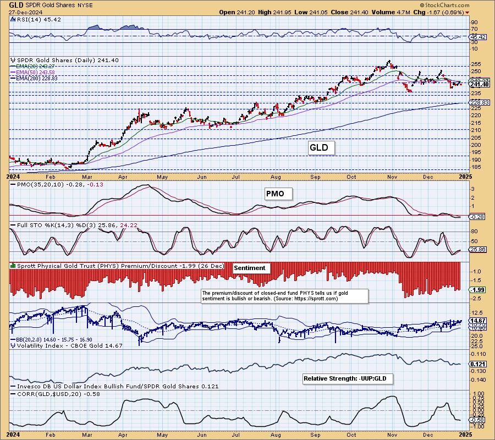Click the 2025 label on the bottom time axis
495x440 pixels.
pyautogui.click(x=466, y=435)
